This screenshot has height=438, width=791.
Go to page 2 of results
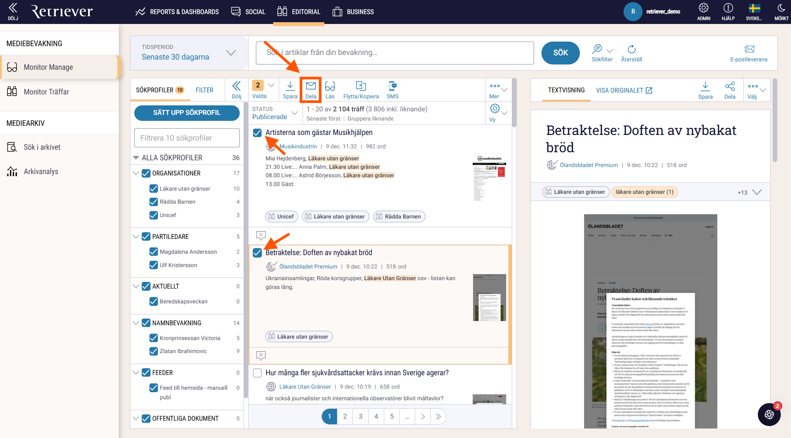point(345,417)
